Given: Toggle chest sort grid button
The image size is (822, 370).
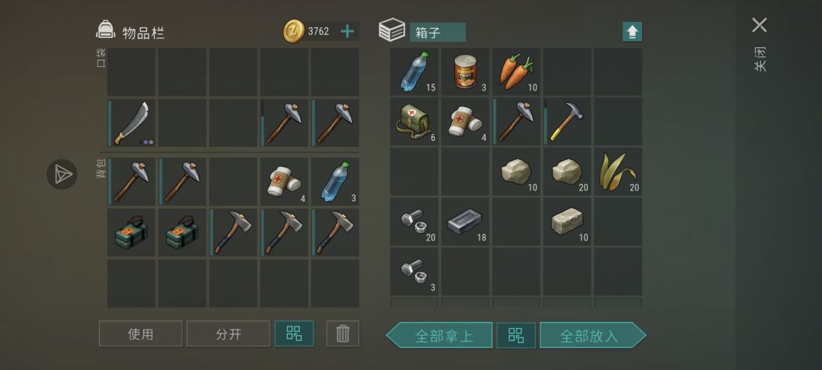Looking at the screenshot, I should pos(516,336).
